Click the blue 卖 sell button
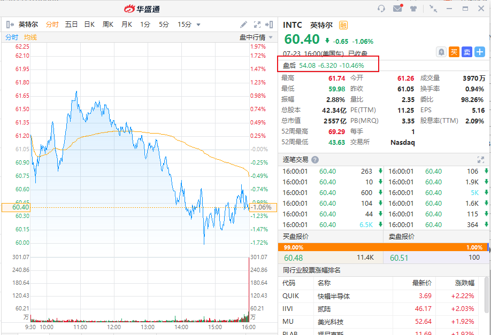Viewport: 491px width, 335px height. [467, 52]
